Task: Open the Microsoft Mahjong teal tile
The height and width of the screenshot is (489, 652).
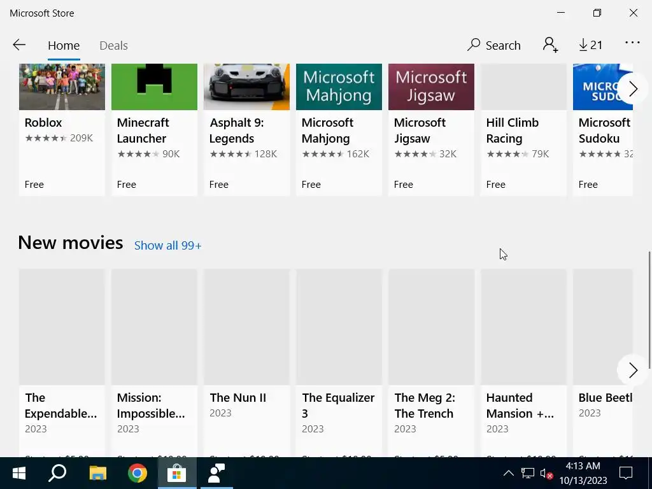Action: click(x=339, y=87)
